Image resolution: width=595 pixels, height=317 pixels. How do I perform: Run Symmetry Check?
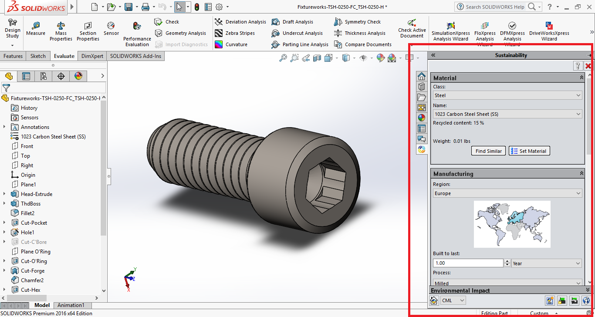[x=357, y=22]
